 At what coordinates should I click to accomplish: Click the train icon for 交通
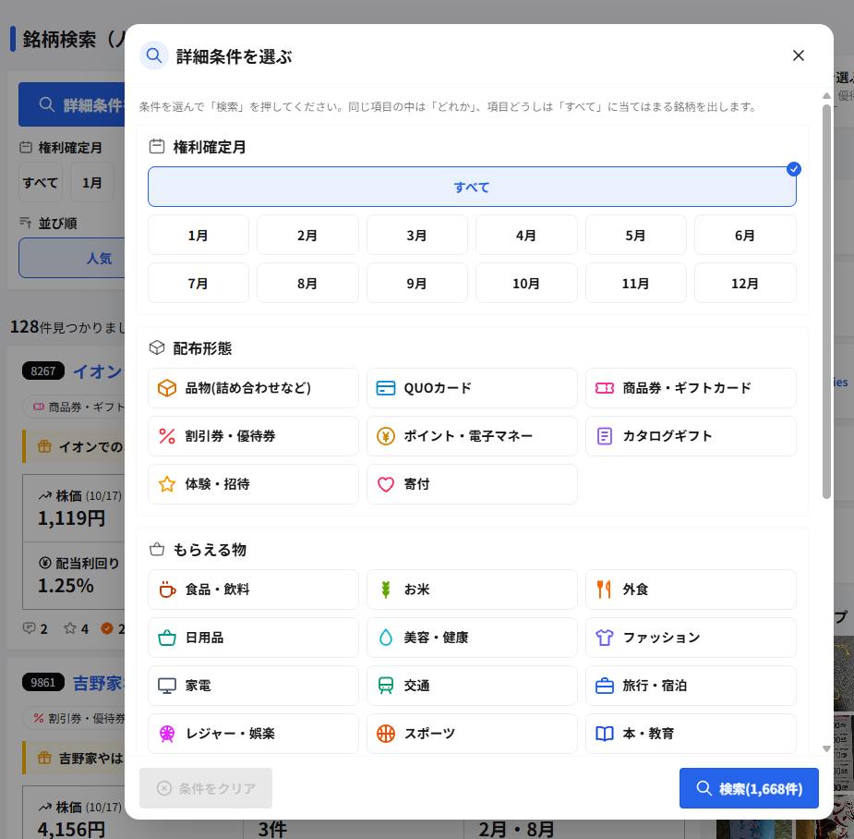coord(386,686)
